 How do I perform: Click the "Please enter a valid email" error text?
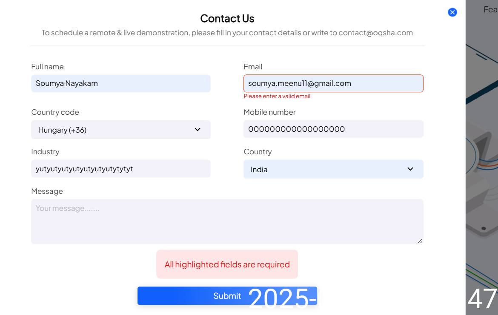pos(277,96)
